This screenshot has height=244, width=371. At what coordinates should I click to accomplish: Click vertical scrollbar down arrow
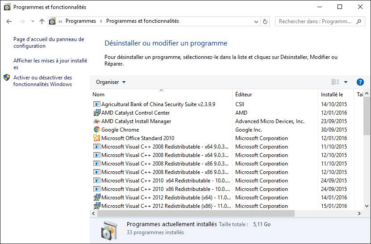367,206
